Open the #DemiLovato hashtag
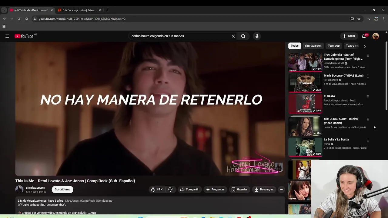Viewport: 388px width, 218px height. point(104,201)
